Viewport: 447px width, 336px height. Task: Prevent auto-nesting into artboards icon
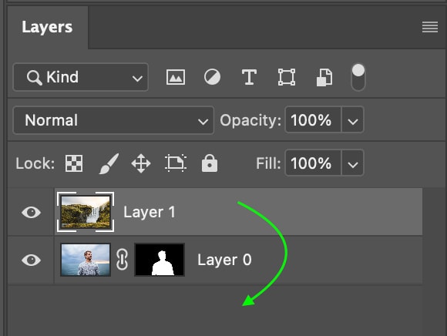[176, 163]
